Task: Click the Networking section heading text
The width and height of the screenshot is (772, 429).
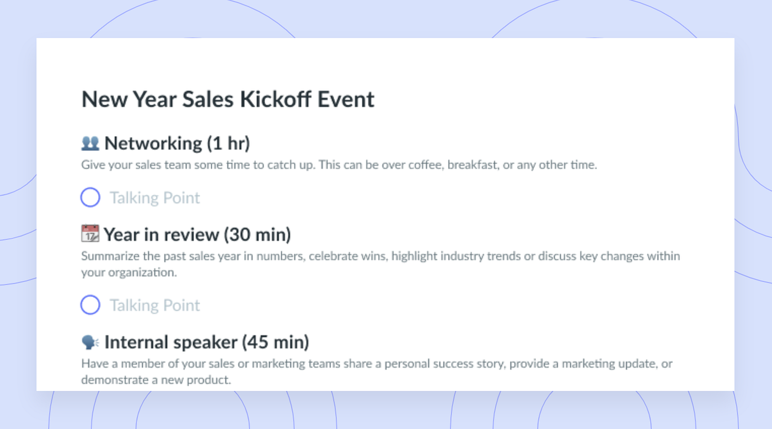Action: pos(177,143)
